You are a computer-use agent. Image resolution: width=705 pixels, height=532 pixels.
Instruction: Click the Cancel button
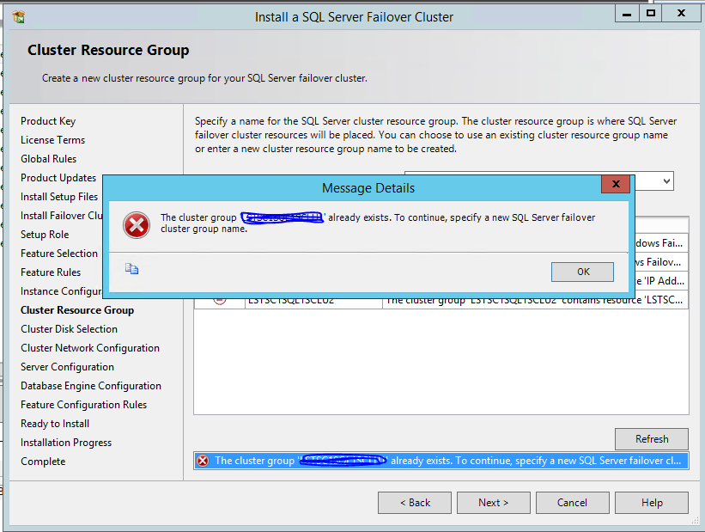(x=573, y=502)
